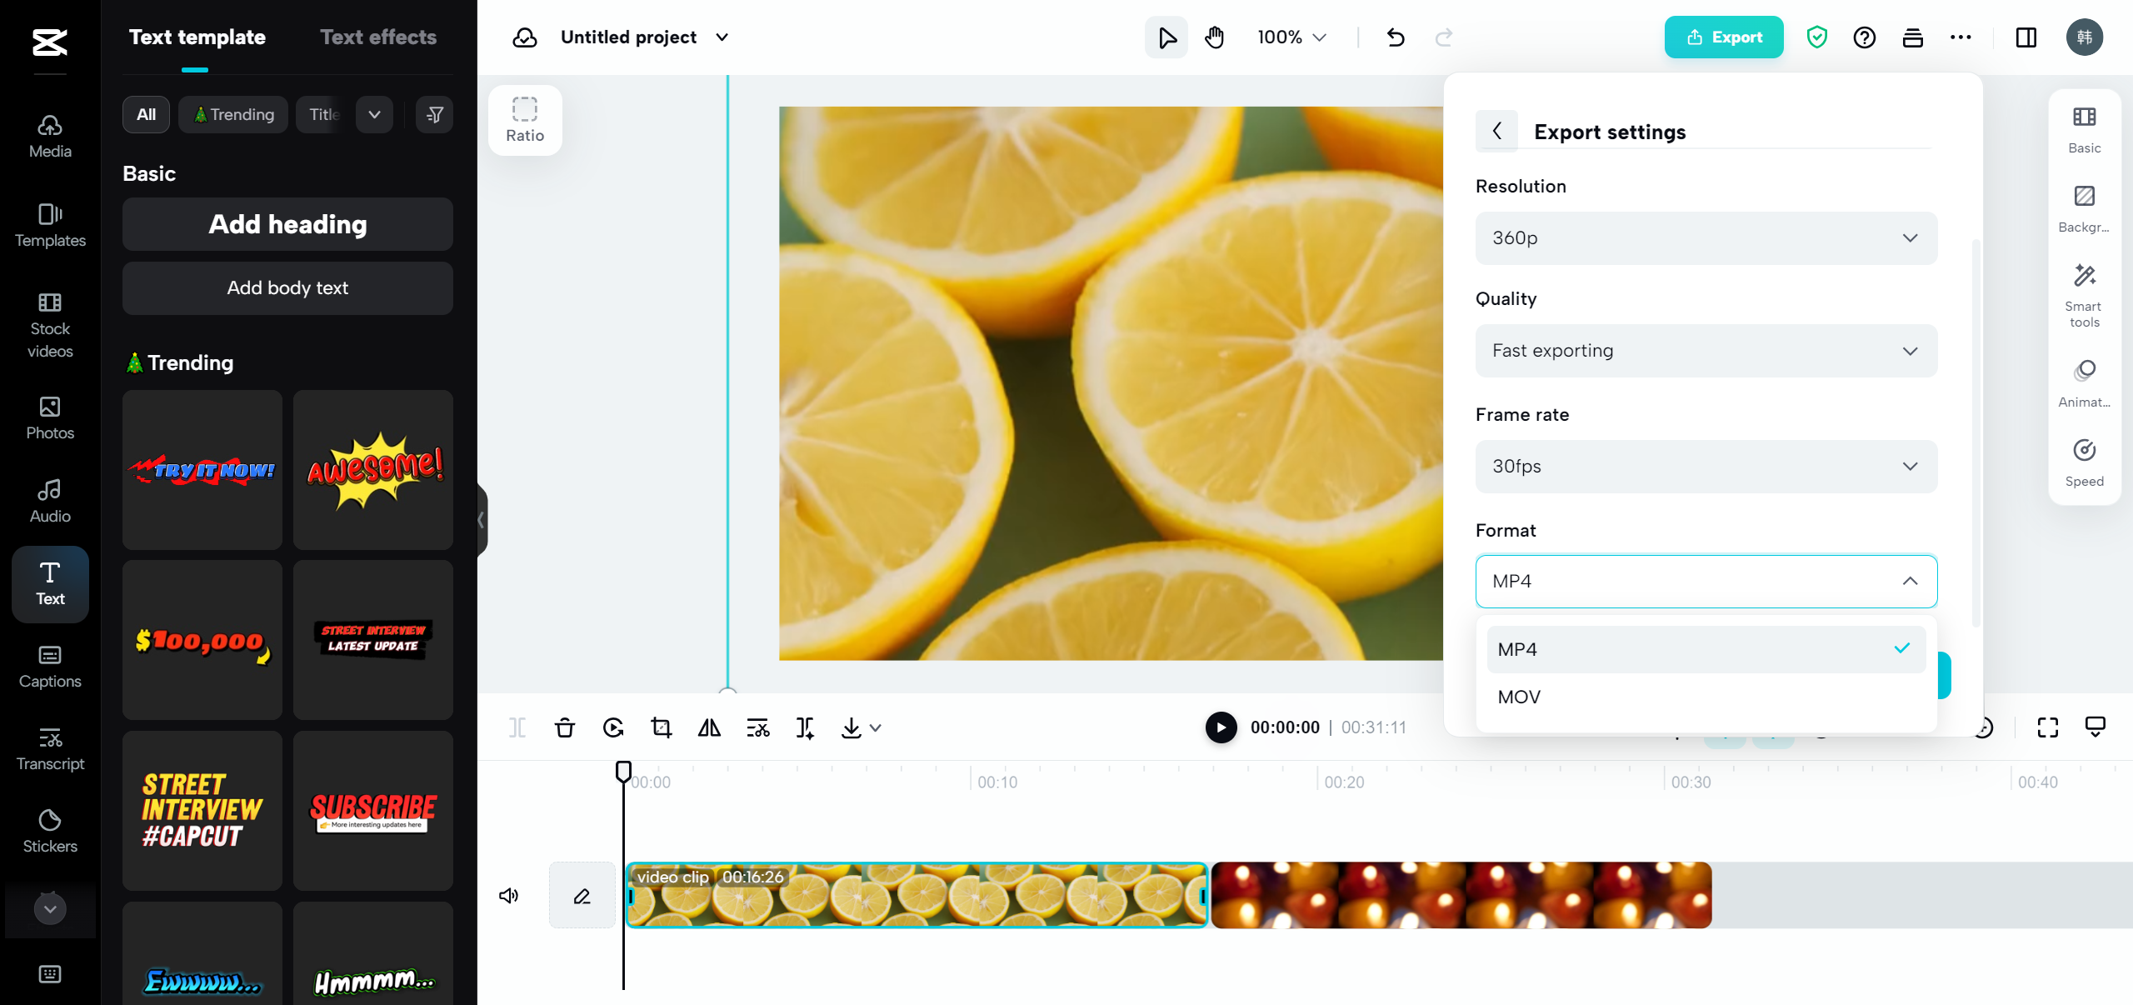The width and height of the screenshot is (2133, 1005).
Task: Switch to fullscreen preview
Action: click(x=2048, y=727)
